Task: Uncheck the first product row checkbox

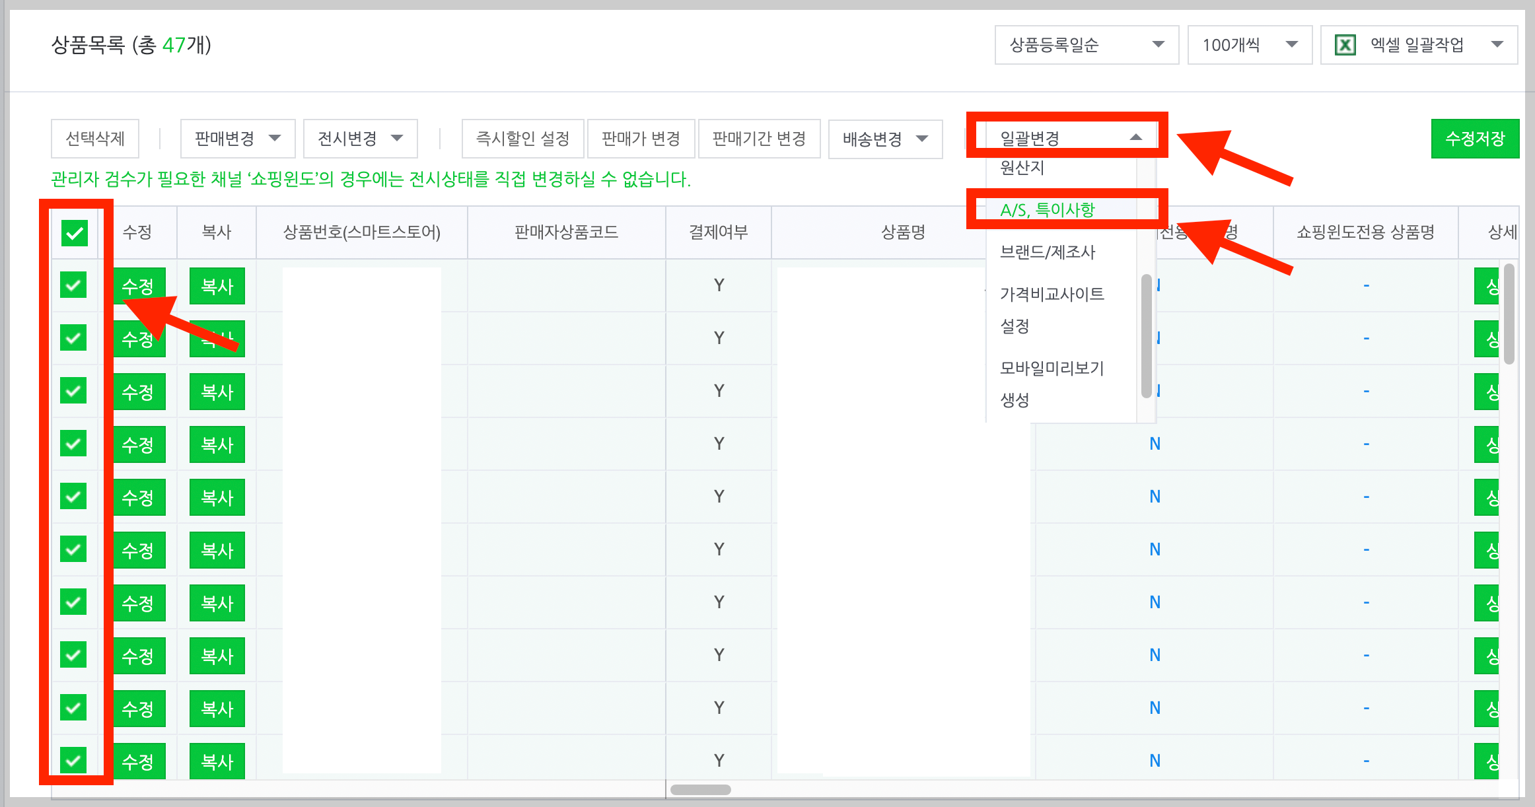Action: tap(73, 285)
